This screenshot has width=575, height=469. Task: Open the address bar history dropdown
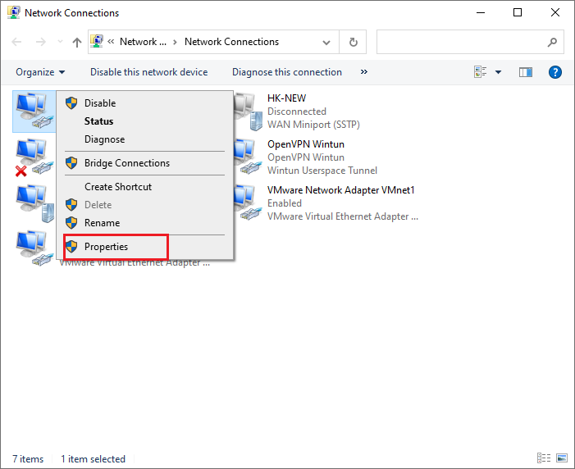[326, 42]
